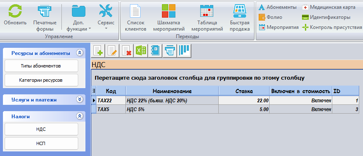This screenshot has height=156, width=363.
Task: Export the table to Excel
Action: coord(141,50)
